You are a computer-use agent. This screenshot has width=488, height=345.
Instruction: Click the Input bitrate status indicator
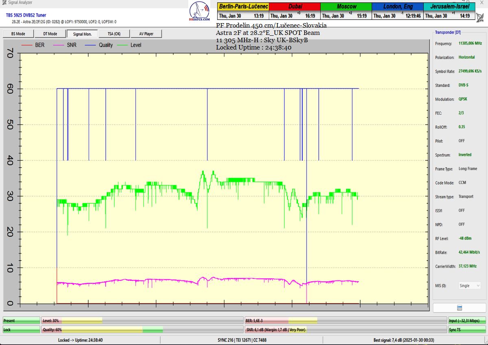[466, 321]
